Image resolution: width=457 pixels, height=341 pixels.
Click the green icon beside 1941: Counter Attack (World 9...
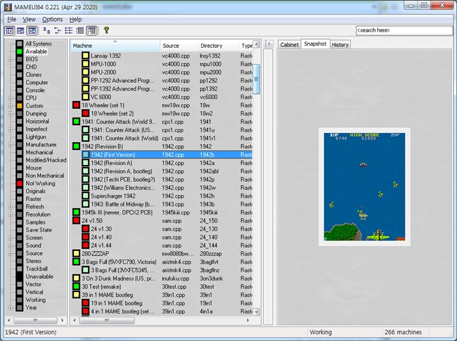[x=76, y=122]
